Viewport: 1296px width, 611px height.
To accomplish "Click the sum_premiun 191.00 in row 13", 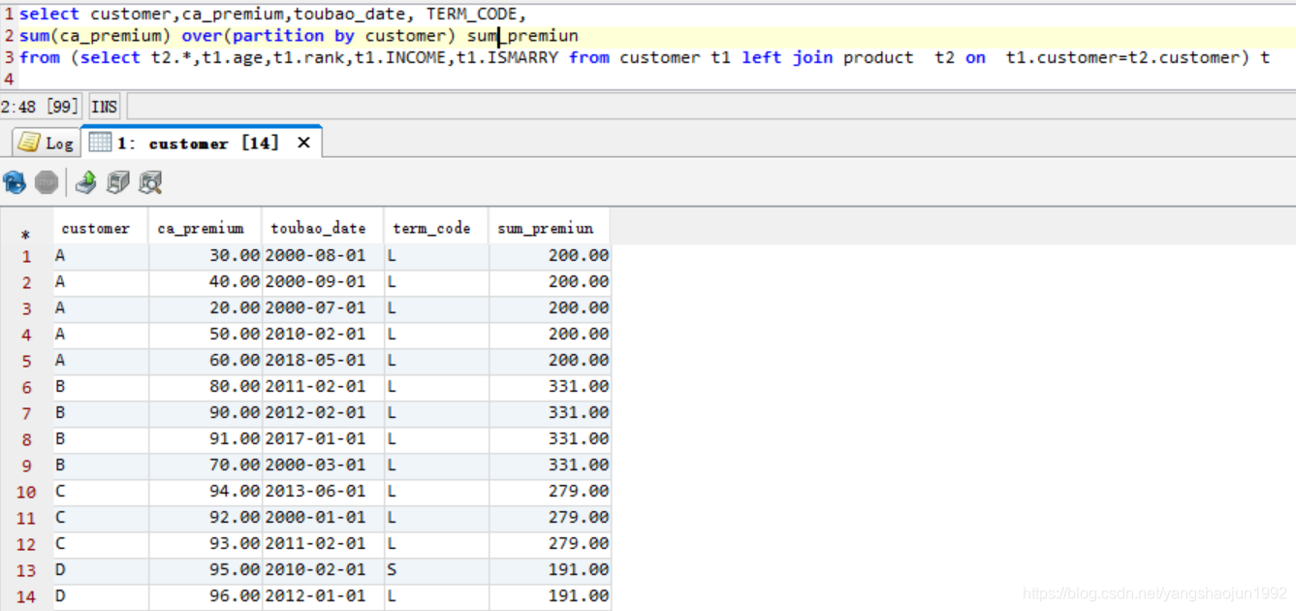I will pos(550,570).
